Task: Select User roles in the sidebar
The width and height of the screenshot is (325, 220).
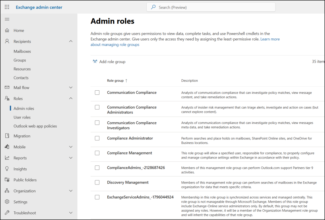Action: [22, 117]
